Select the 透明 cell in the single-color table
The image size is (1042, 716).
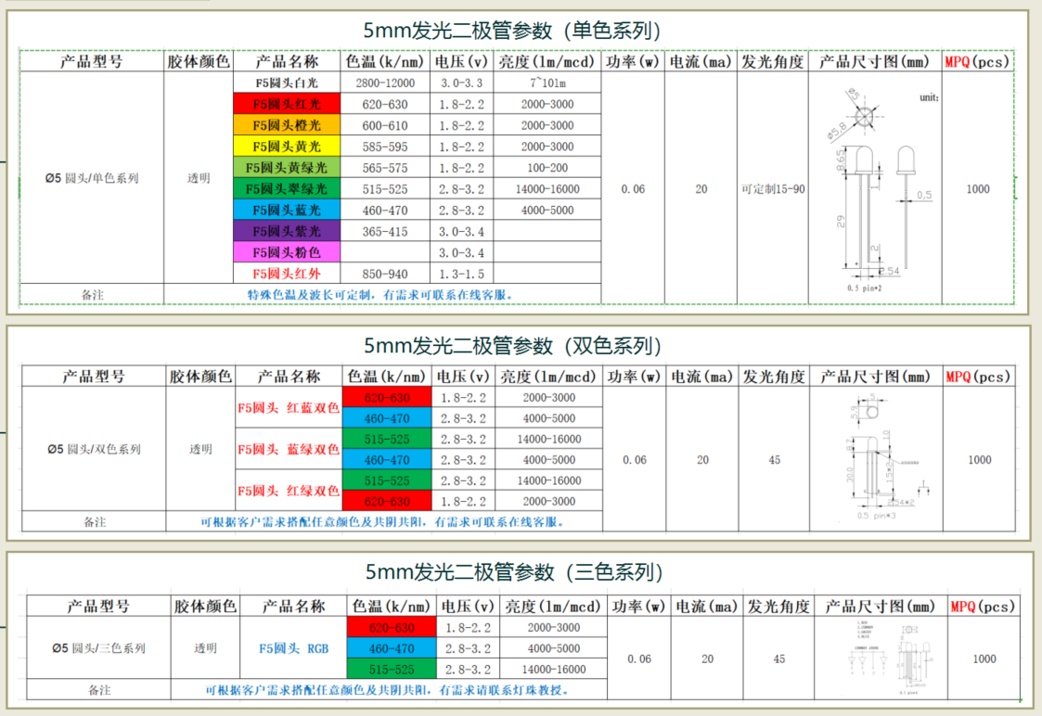coord(198,178)
